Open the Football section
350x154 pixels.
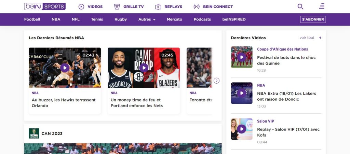32,19
